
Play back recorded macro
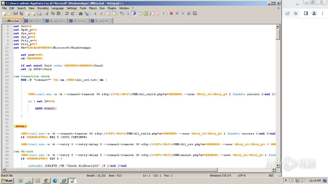(183, 14)
